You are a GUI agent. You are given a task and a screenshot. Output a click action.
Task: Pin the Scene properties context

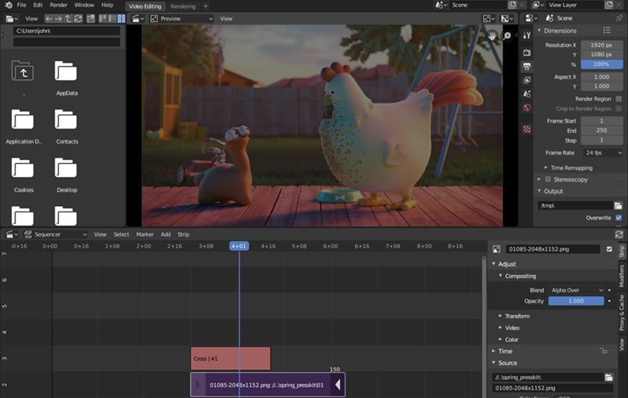tap(619, 18)
